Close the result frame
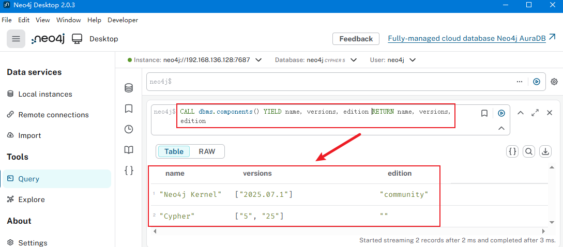Viewport: 563px width, 247px height. (x=550, y=113)
